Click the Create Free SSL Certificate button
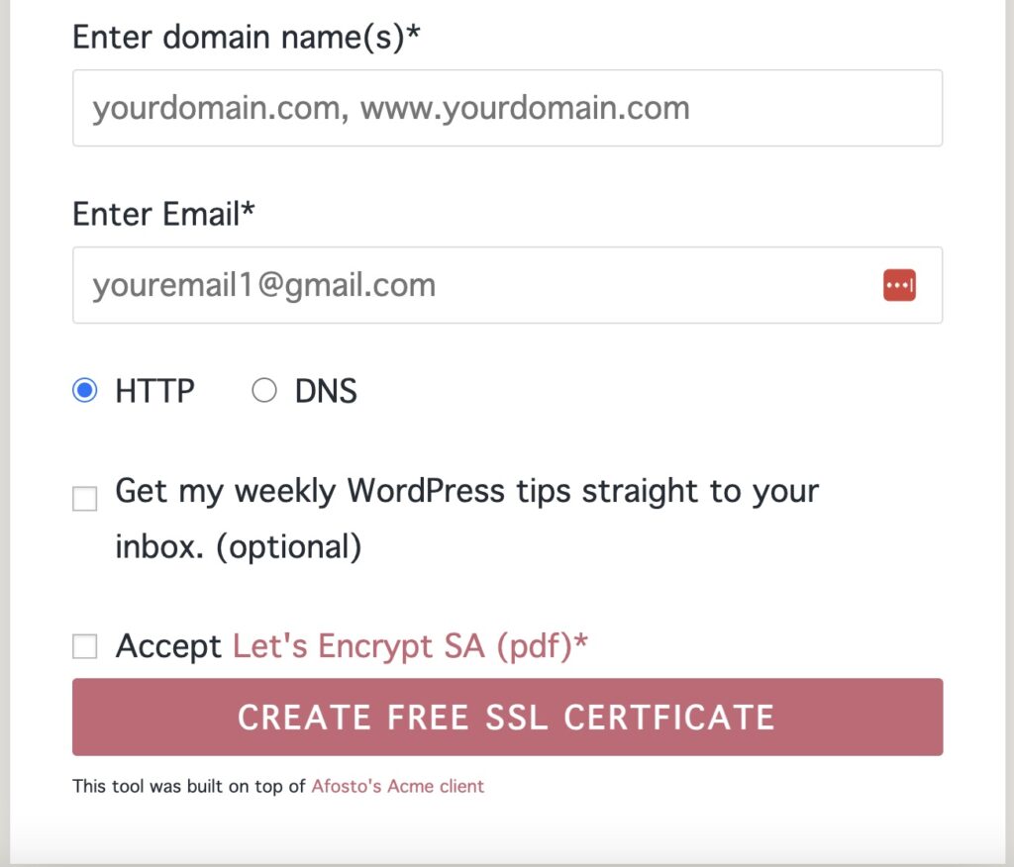The height and width of the screenshot is (867, 1014). [x=507, y=717]
